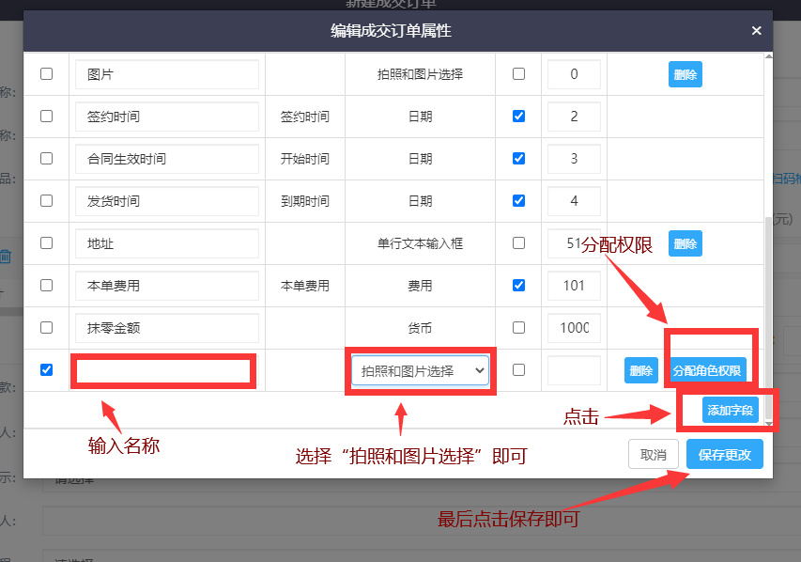Click the sort order field showing 3
801x562 pixels.
[574, 159]
